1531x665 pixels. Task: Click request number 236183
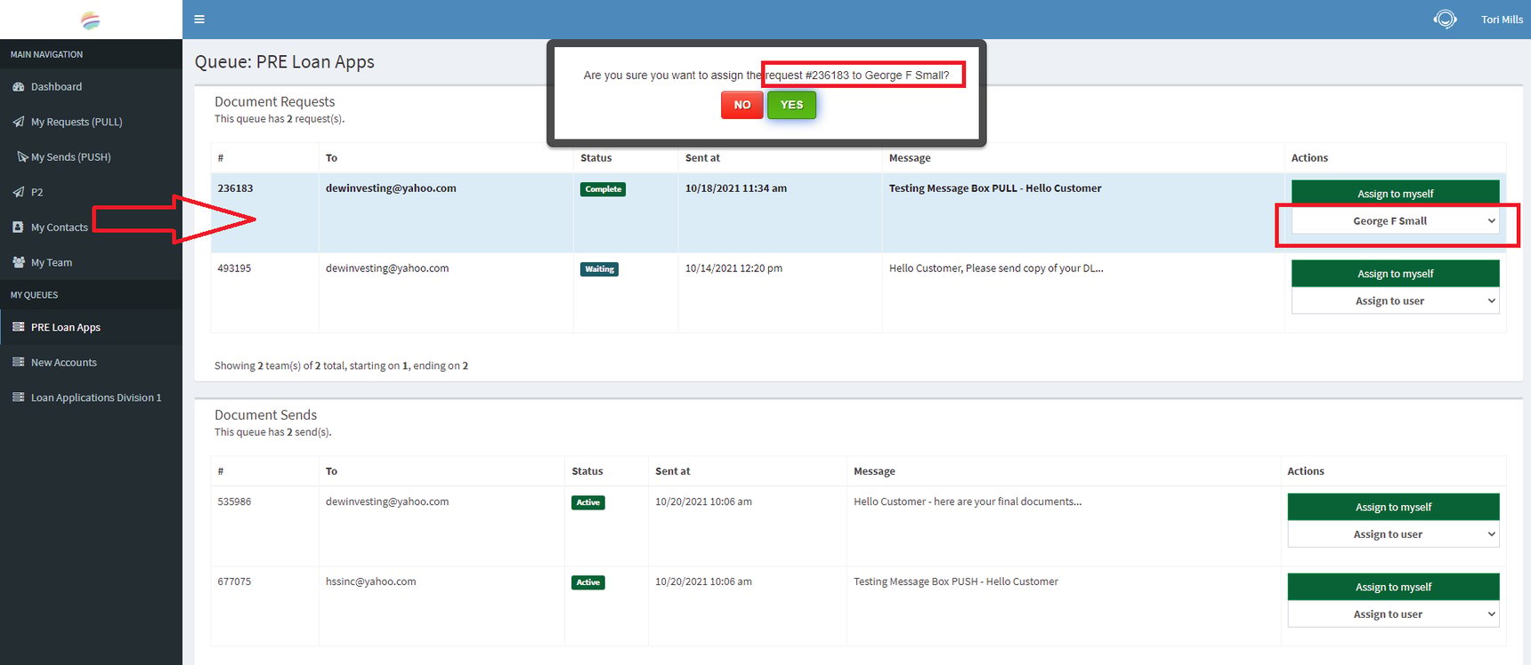pos(235,188)
